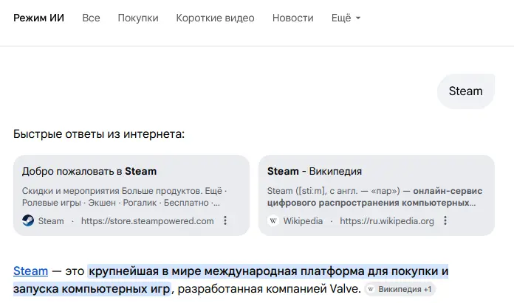Go to Короткие видео tab
Screen dimensions: 514x303
215,18
